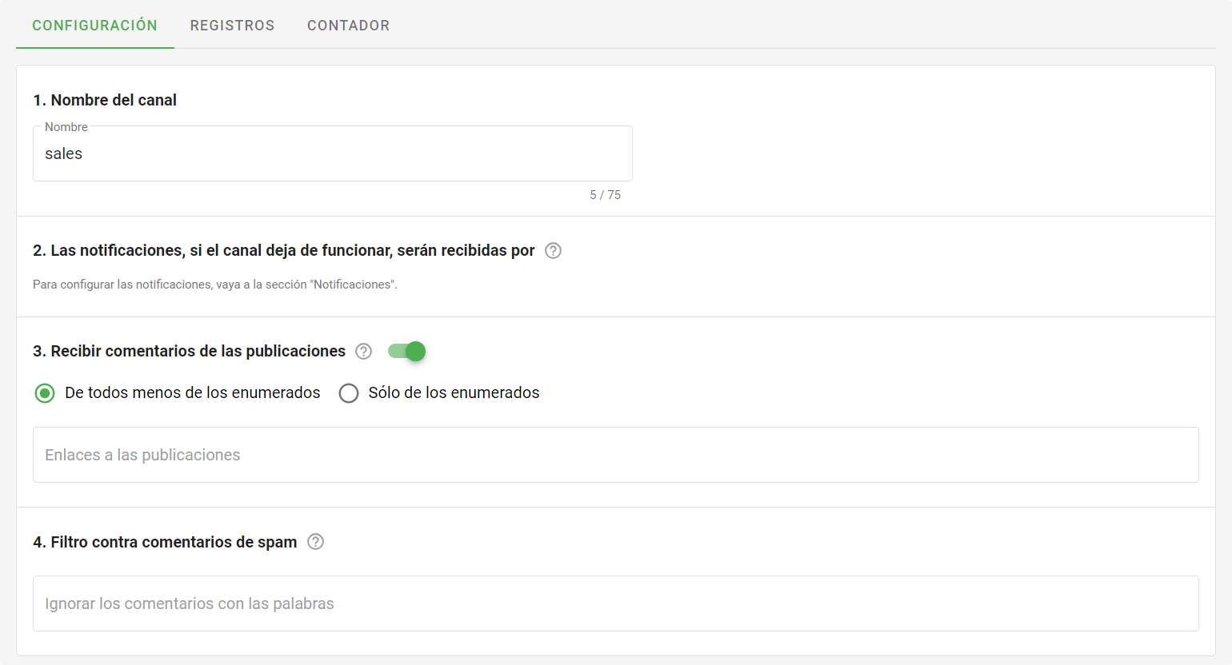Switch to the REGISTROS tab
1232x665 pixels.
(232, 26)
